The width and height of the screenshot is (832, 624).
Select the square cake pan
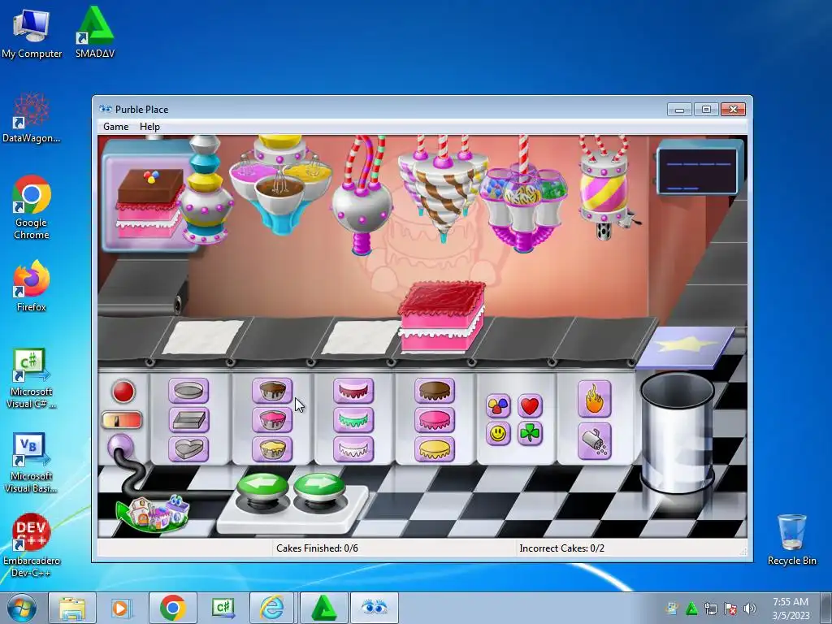click(188, 420)
